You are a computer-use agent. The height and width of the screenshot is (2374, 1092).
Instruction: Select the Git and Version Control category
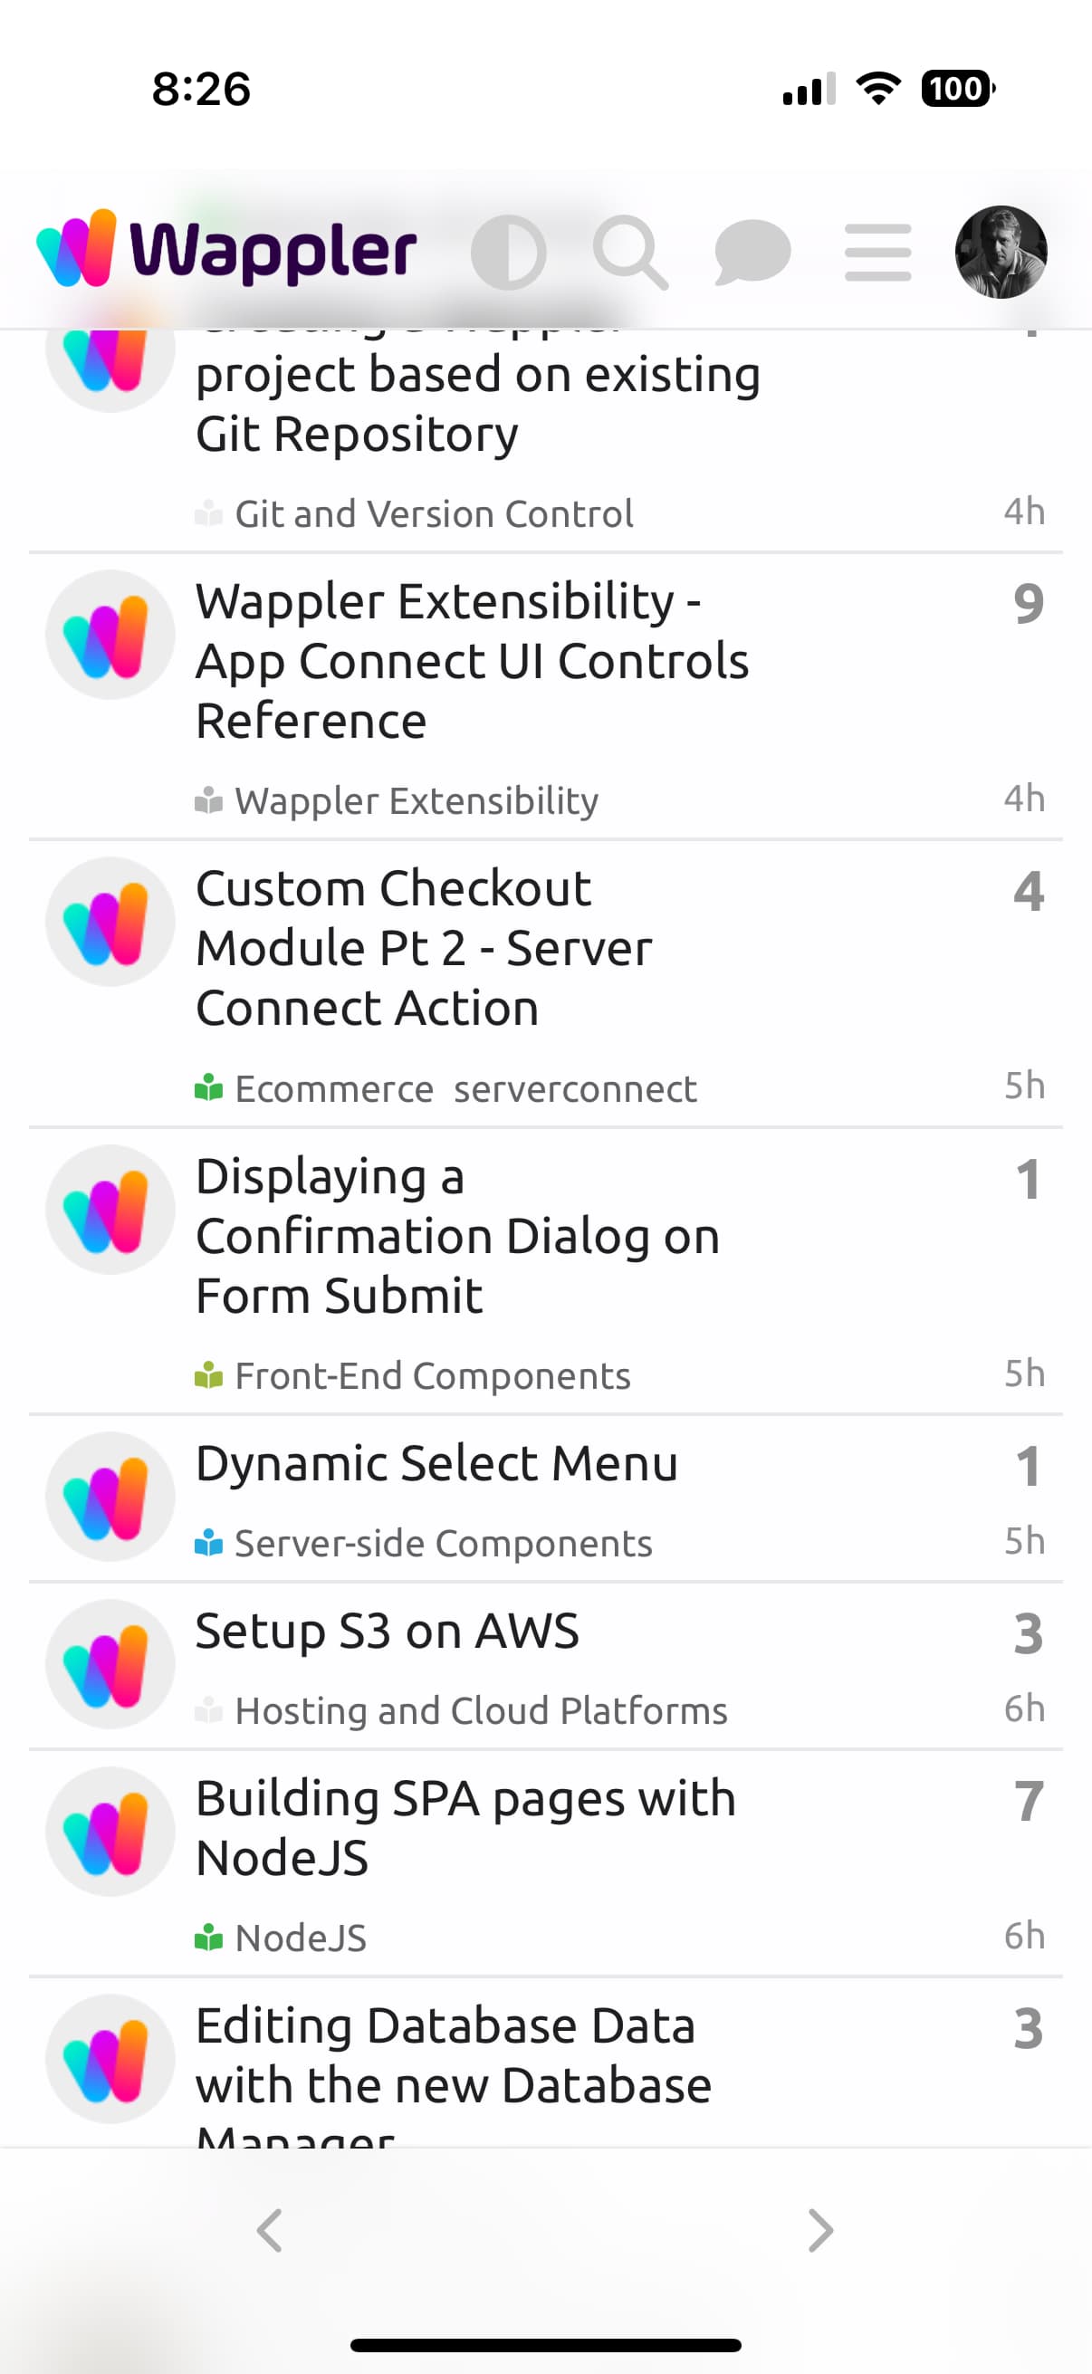pyautogui.click(x=433, y=514)
